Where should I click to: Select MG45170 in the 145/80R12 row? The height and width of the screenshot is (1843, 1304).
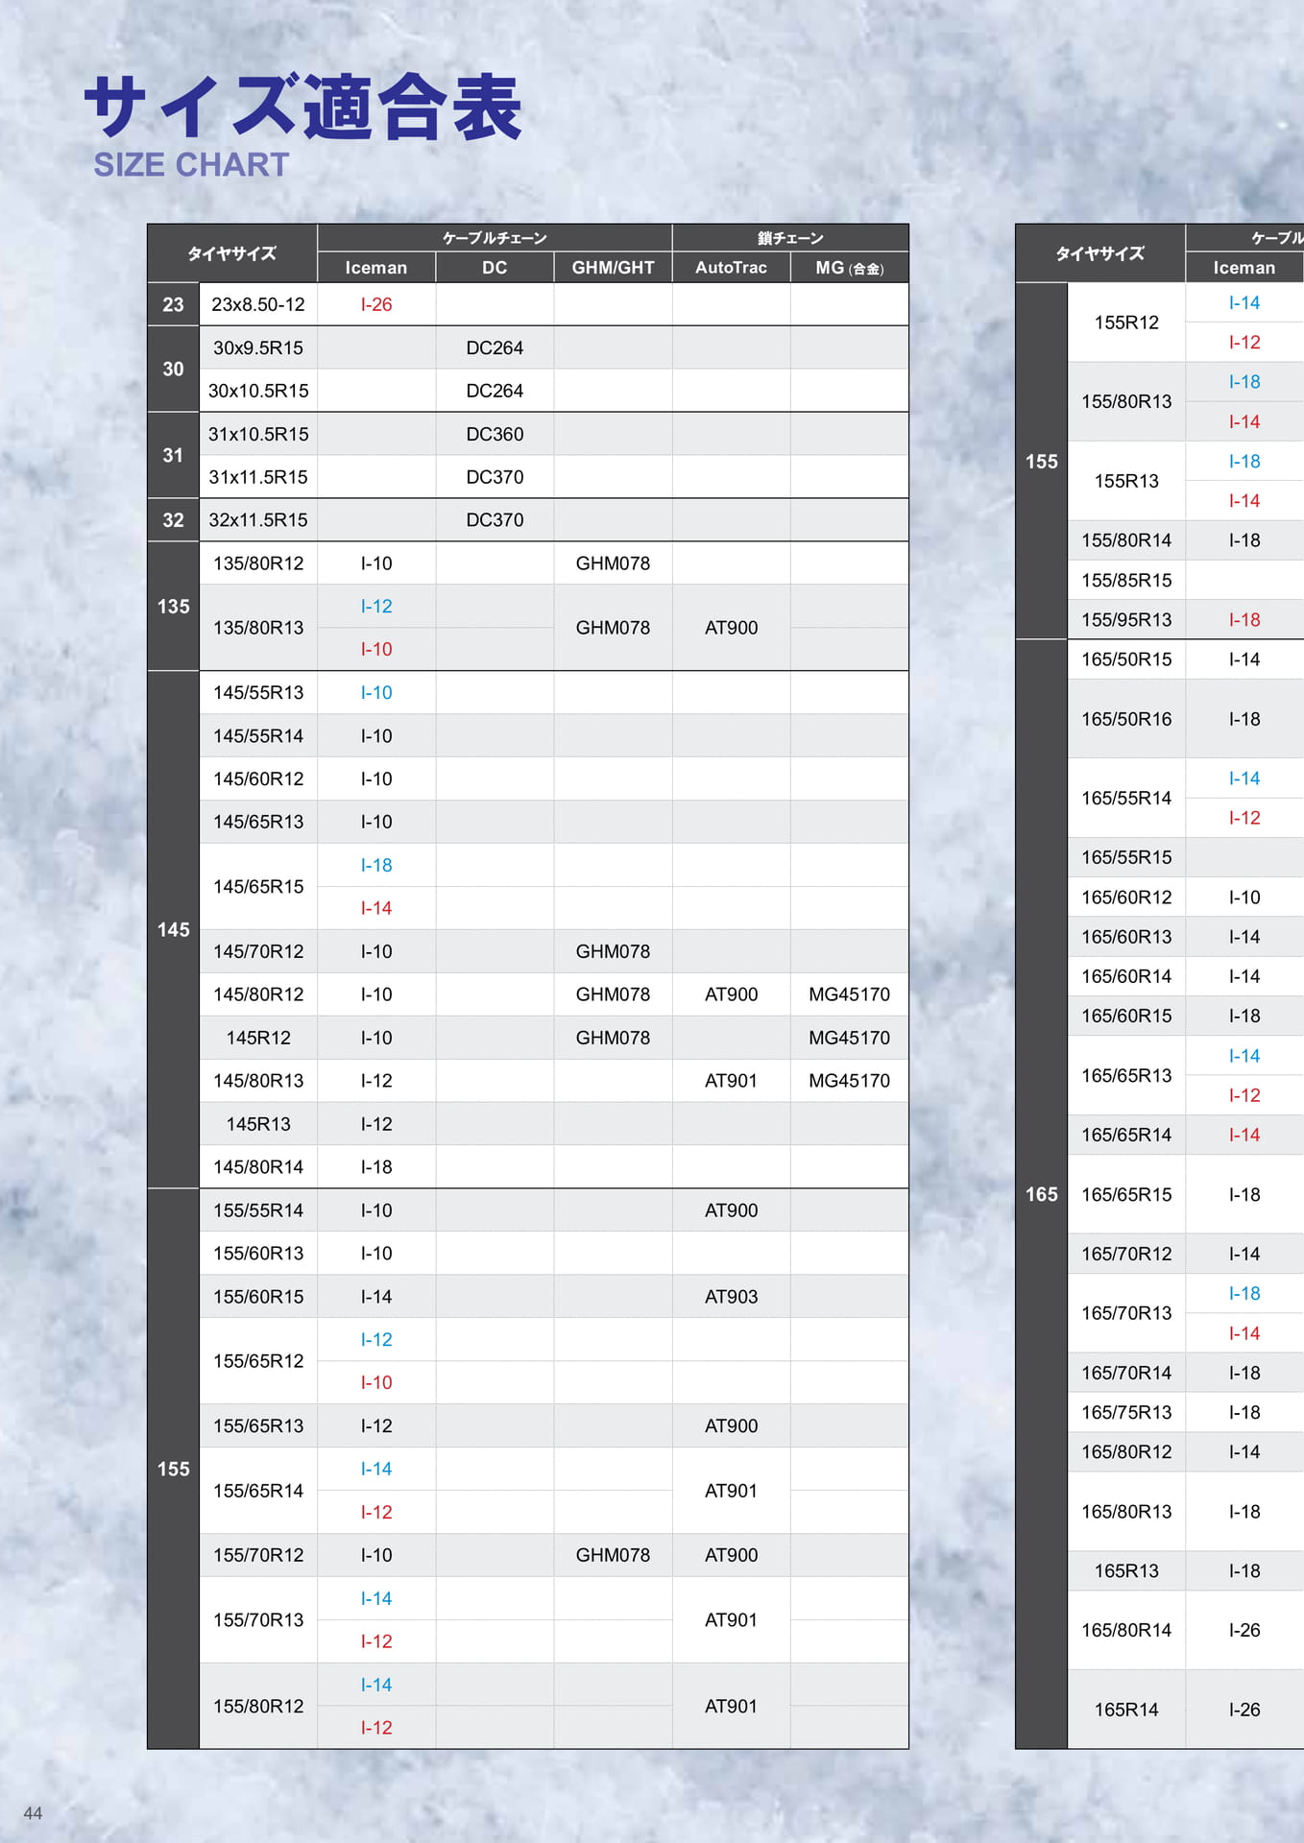point(850,994)
